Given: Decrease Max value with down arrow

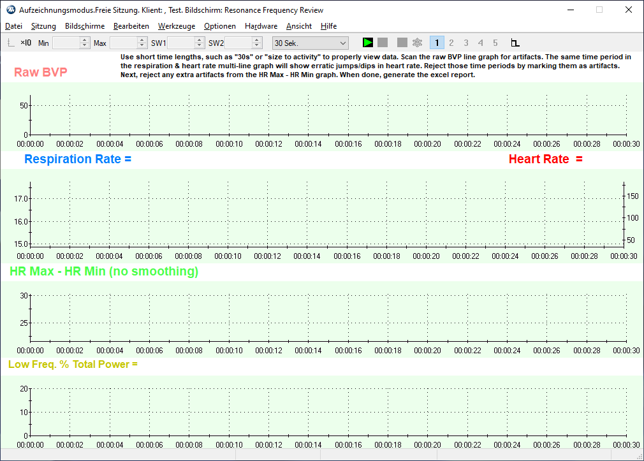Looking at the screenshot, I should pos(142,46).
